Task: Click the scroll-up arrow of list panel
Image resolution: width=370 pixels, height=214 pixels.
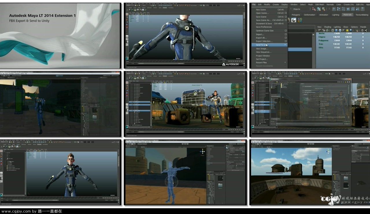Action: click(x=313, y=34)
